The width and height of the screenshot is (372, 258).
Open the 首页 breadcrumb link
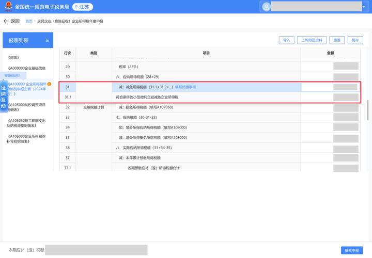[x=29, y=21]
